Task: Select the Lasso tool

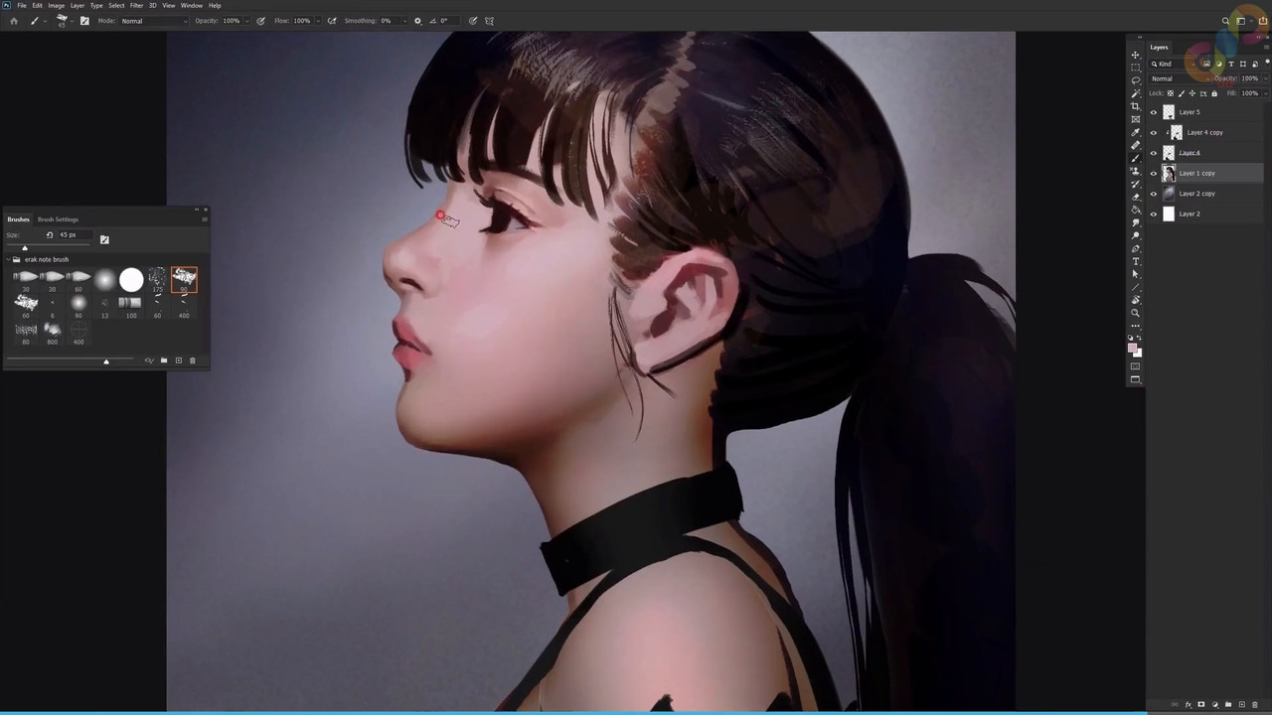Action: coord(1136,80)
